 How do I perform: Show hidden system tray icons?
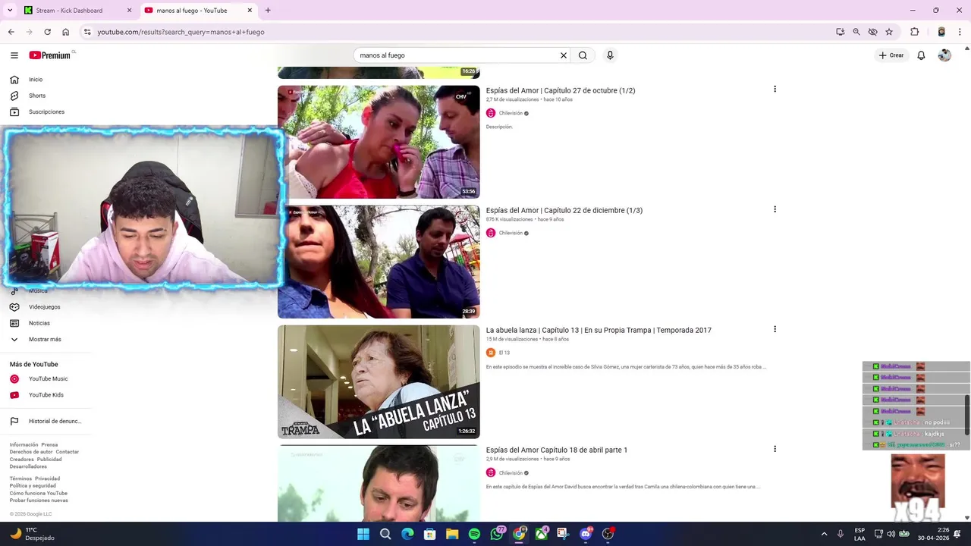(824, 534)
